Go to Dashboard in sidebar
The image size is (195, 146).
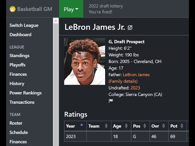pos(20,34)
